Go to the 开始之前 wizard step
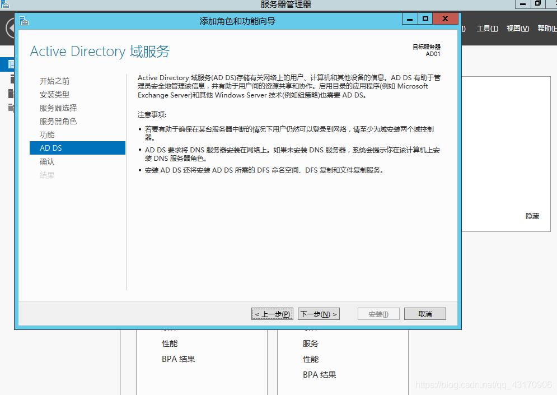The image size is (557, 395). point(55,81)
